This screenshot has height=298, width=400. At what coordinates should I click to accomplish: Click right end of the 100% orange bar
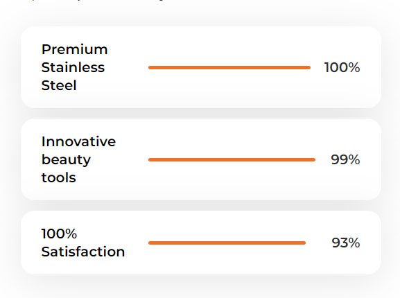coord(308,67)
